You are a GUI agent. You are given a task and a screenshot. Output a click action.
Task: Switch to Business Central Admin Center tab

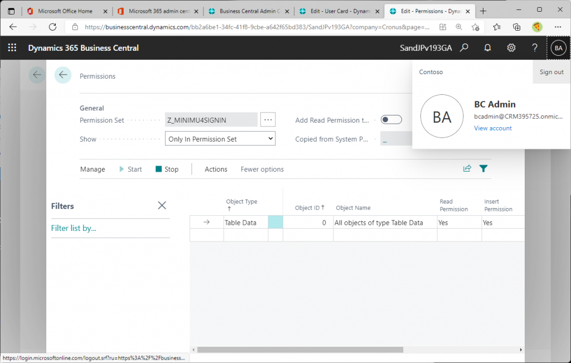249,11
